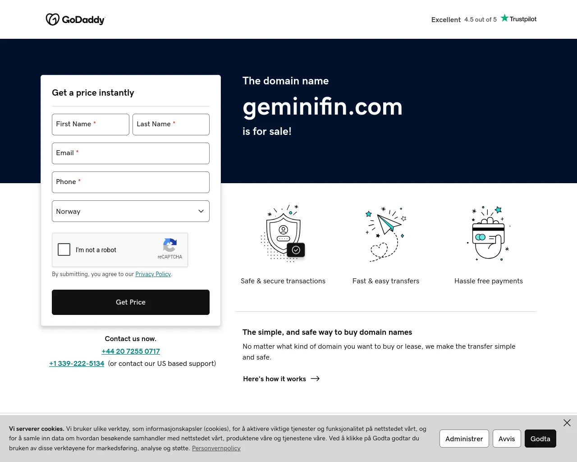Decline cookies with the Avvis button
Screen dimensions: 577x462
point(507,439)
